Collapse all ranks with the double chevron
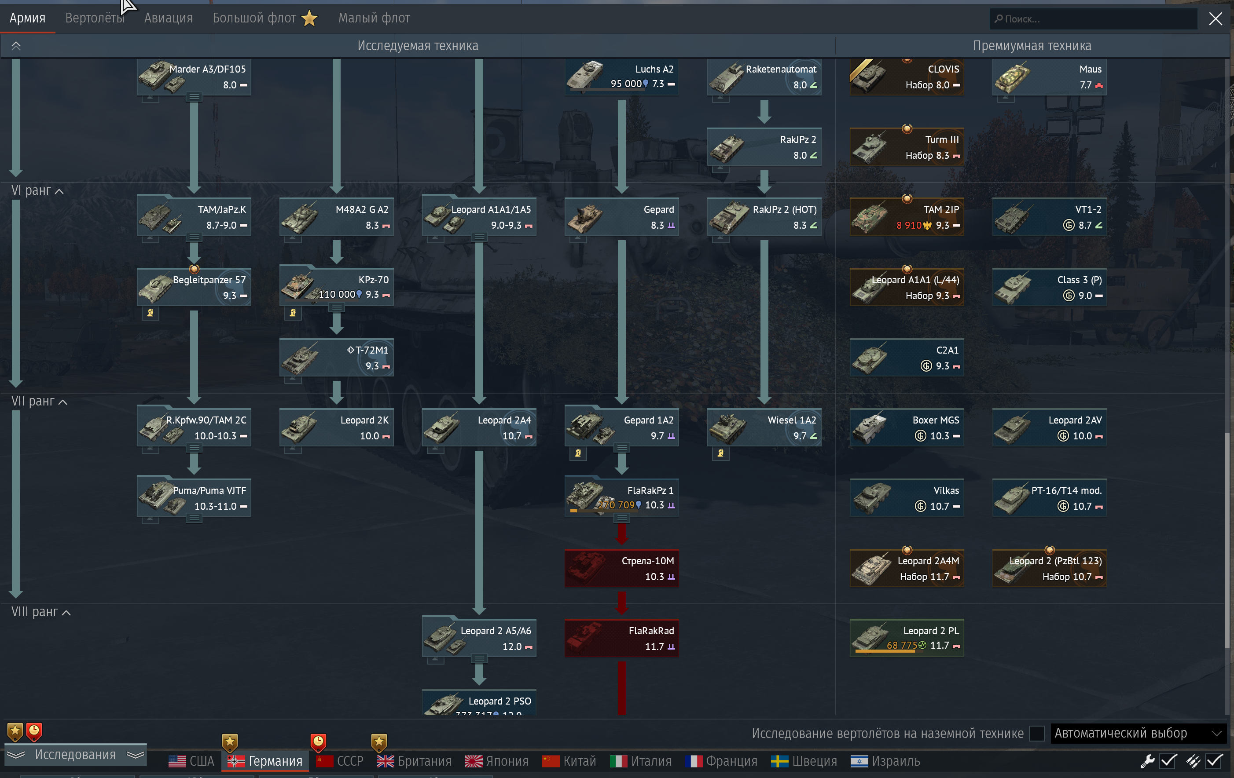Screen dimensions: 1234x778 (x=16, y=46)
